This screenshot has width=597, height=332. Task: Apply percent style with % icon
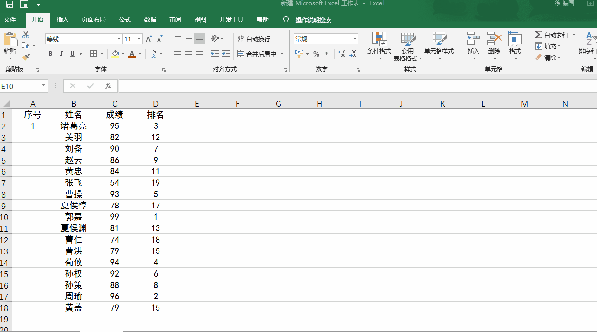(316, 54)
